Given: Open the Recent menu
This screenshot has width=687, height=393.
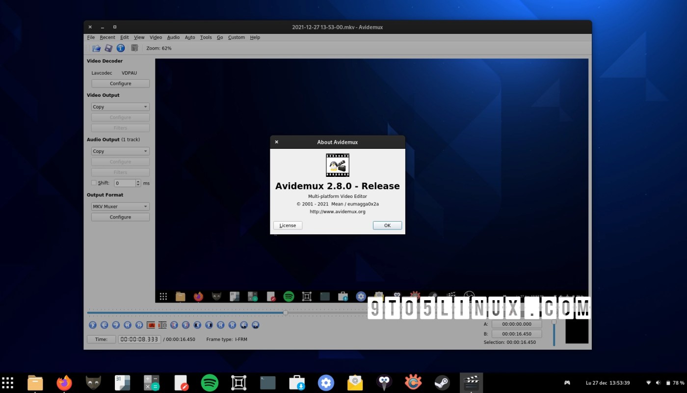Looking at the screenshot, I should coord(107,37).
